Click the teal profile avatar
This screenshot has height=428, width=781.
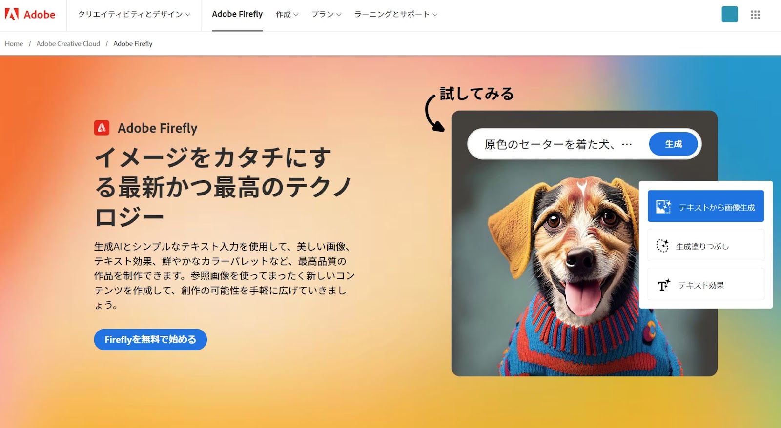tap(730, 14)
